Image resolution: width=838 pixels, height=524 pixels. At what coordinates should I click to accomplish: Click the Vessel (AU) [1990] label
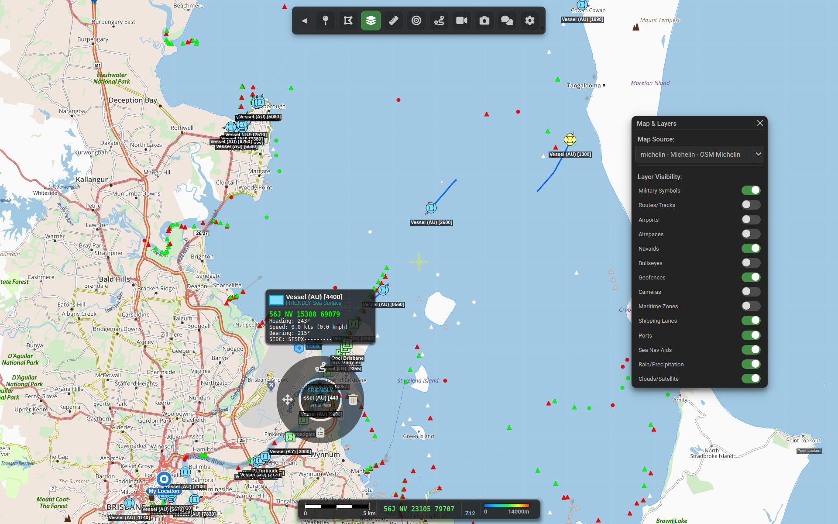[582, 19]
